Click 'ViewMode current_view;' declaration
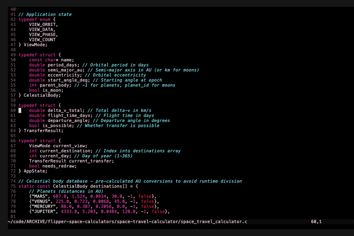This screenshot has width=354, height=236. pyautogui.click(x=58, y=146)
